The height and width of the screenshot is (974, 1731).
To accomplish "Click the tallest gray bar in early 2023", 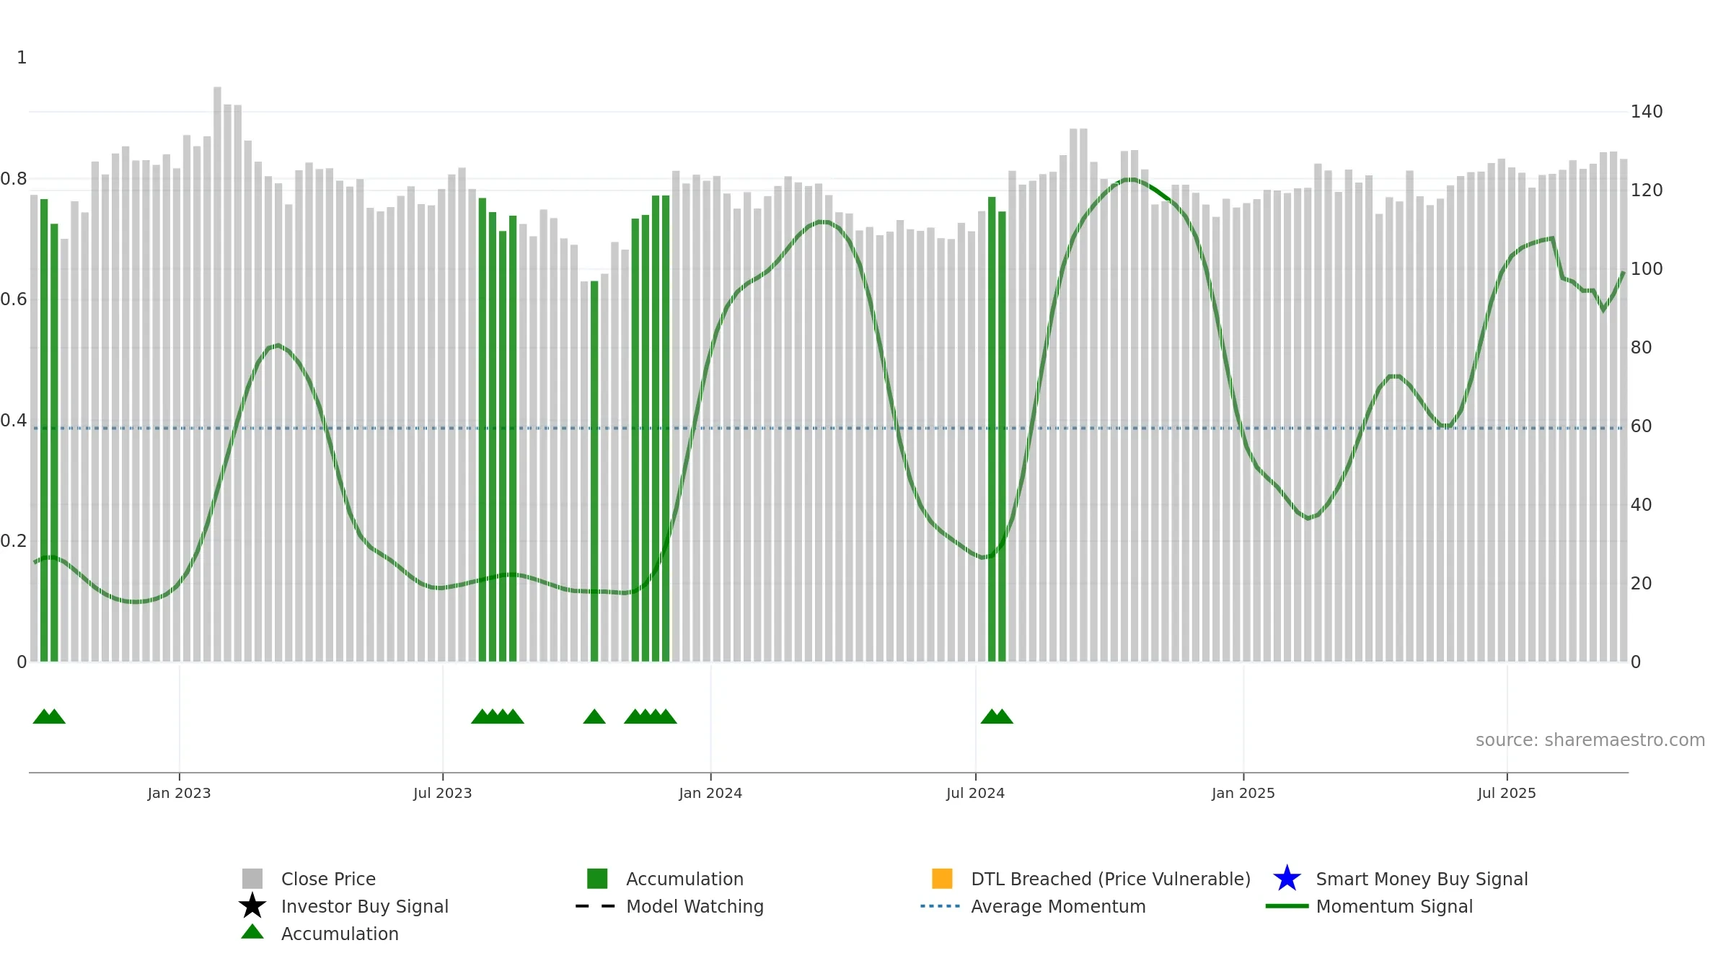I will pyautogui.click(x=217, y=374).
